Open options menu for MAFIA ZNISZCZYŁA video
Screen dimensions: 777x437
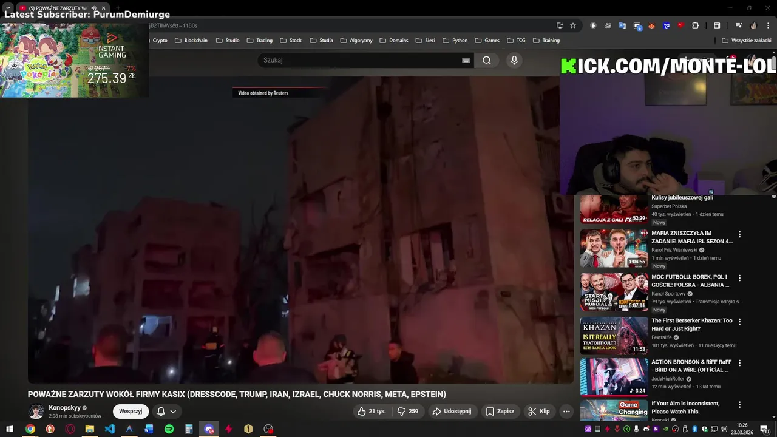tap(739, 234)
